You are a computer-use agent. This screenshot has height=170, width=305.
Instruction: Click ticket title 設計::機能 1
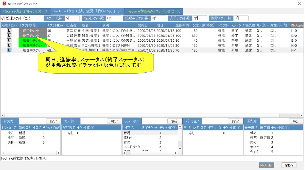click(x=91, y=35)
